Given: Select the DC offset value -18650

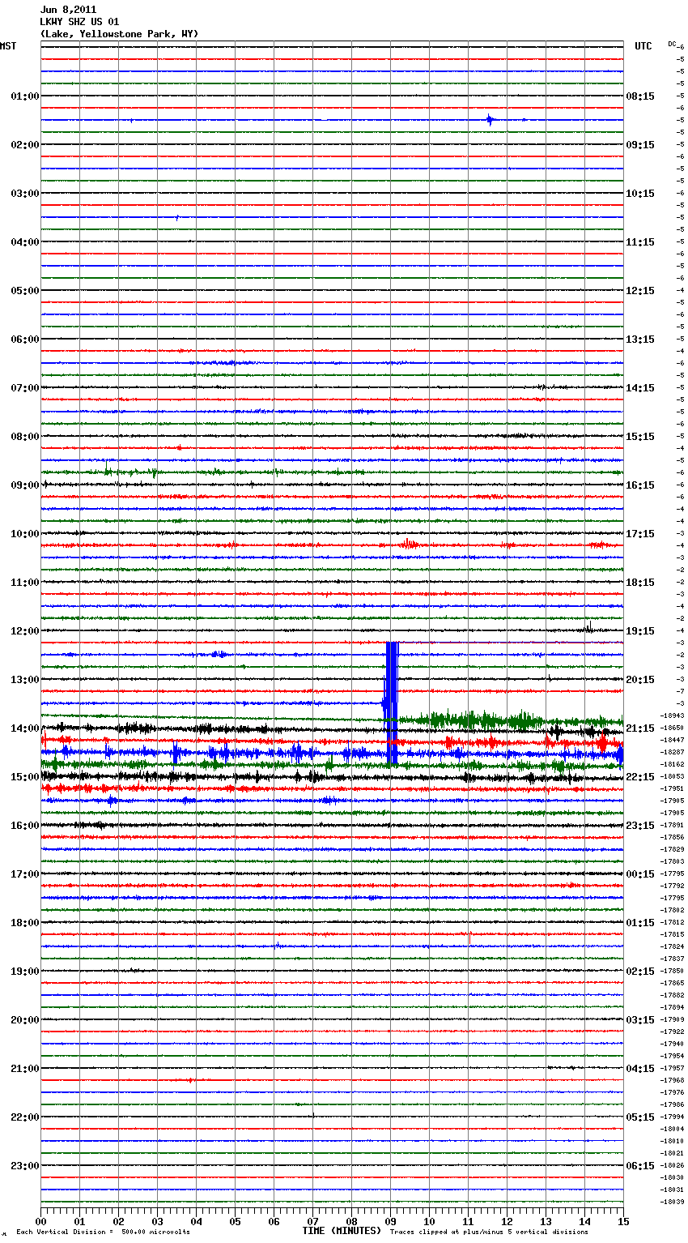Looking at the screenshot, I should coord(673,728).
